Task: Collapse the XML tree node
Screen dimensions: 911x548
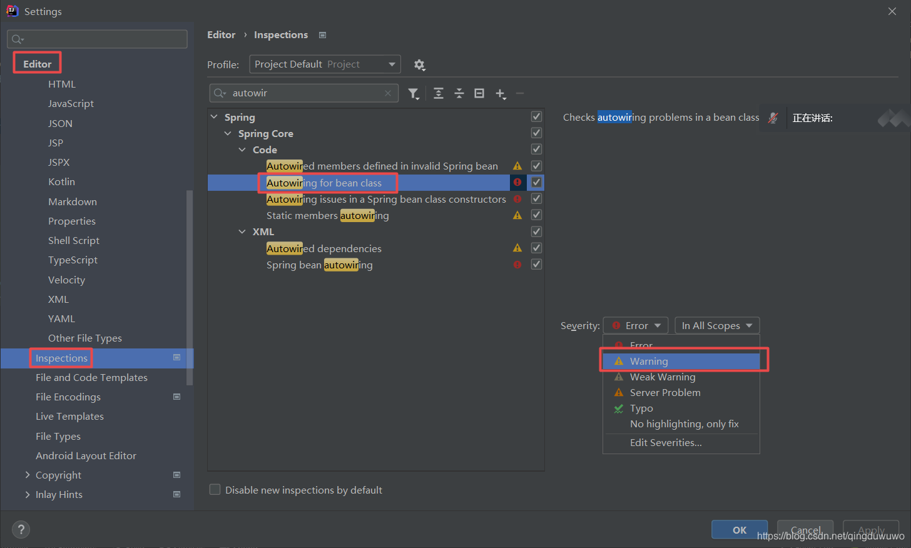Action: pyautogui.click(x=242, y=231)
